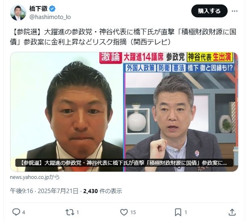Click the reply count 4
Viewport: 247px width, 221px height.
point(23,212)
